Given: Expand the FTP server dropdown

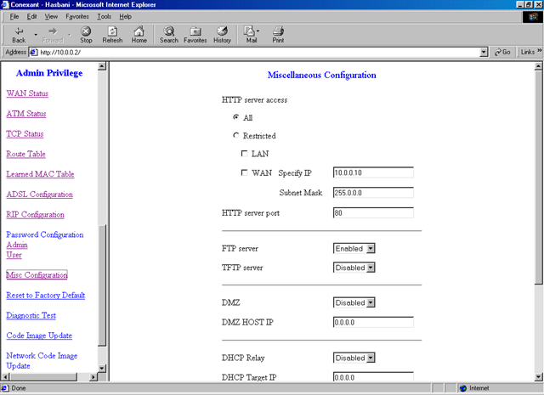Looking at the screenshot, I should tap(371, 249).
